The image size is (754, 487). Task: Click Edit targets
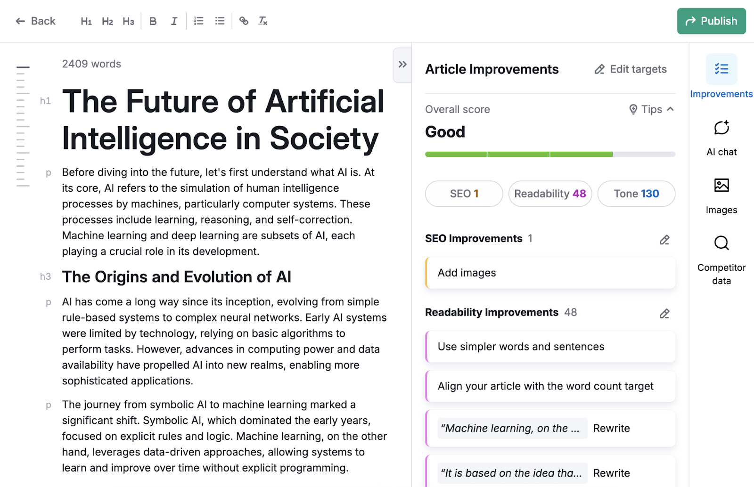coord(630,69)
